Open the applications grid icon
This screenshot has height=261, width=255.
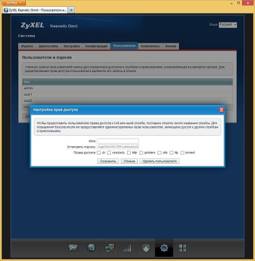(182, 248)
